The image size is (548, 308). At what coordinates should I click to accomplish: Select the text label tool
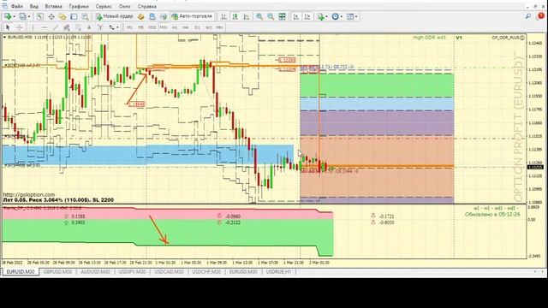[x=100, y=27]
